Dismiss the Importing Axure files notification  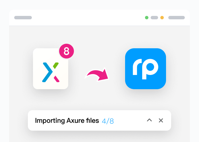(161, 120)
